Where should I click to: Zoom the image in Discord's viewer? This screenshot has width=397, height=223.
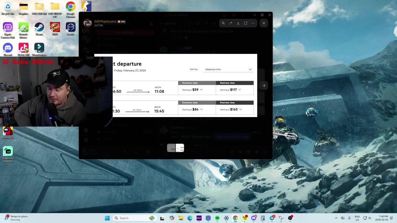pos(223,23)
